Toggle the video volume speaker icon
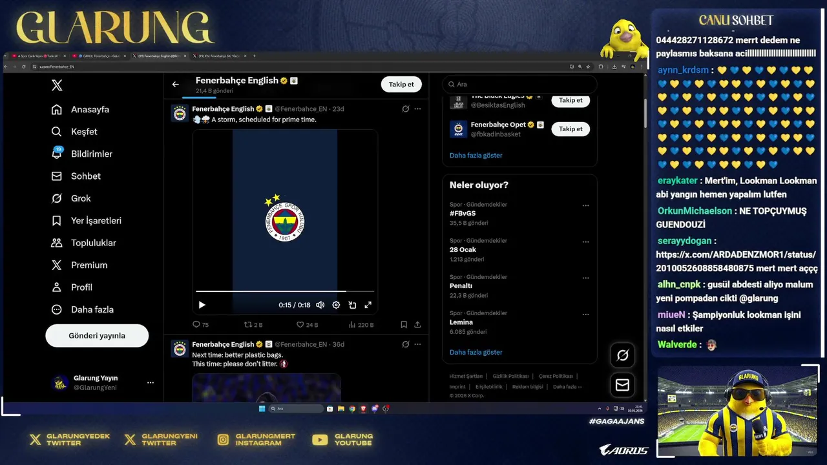Viewport: 827px width, 465px height. point(320,305)
